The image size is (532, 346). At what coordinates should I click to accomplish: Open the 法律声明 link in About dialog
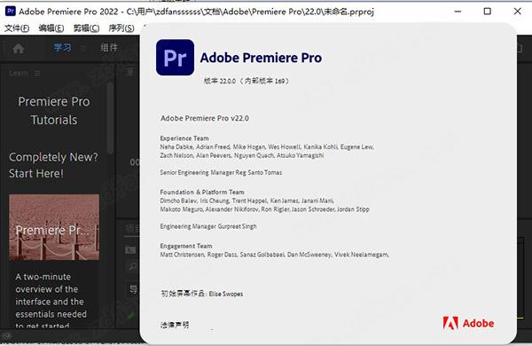(x=175, y=325)
